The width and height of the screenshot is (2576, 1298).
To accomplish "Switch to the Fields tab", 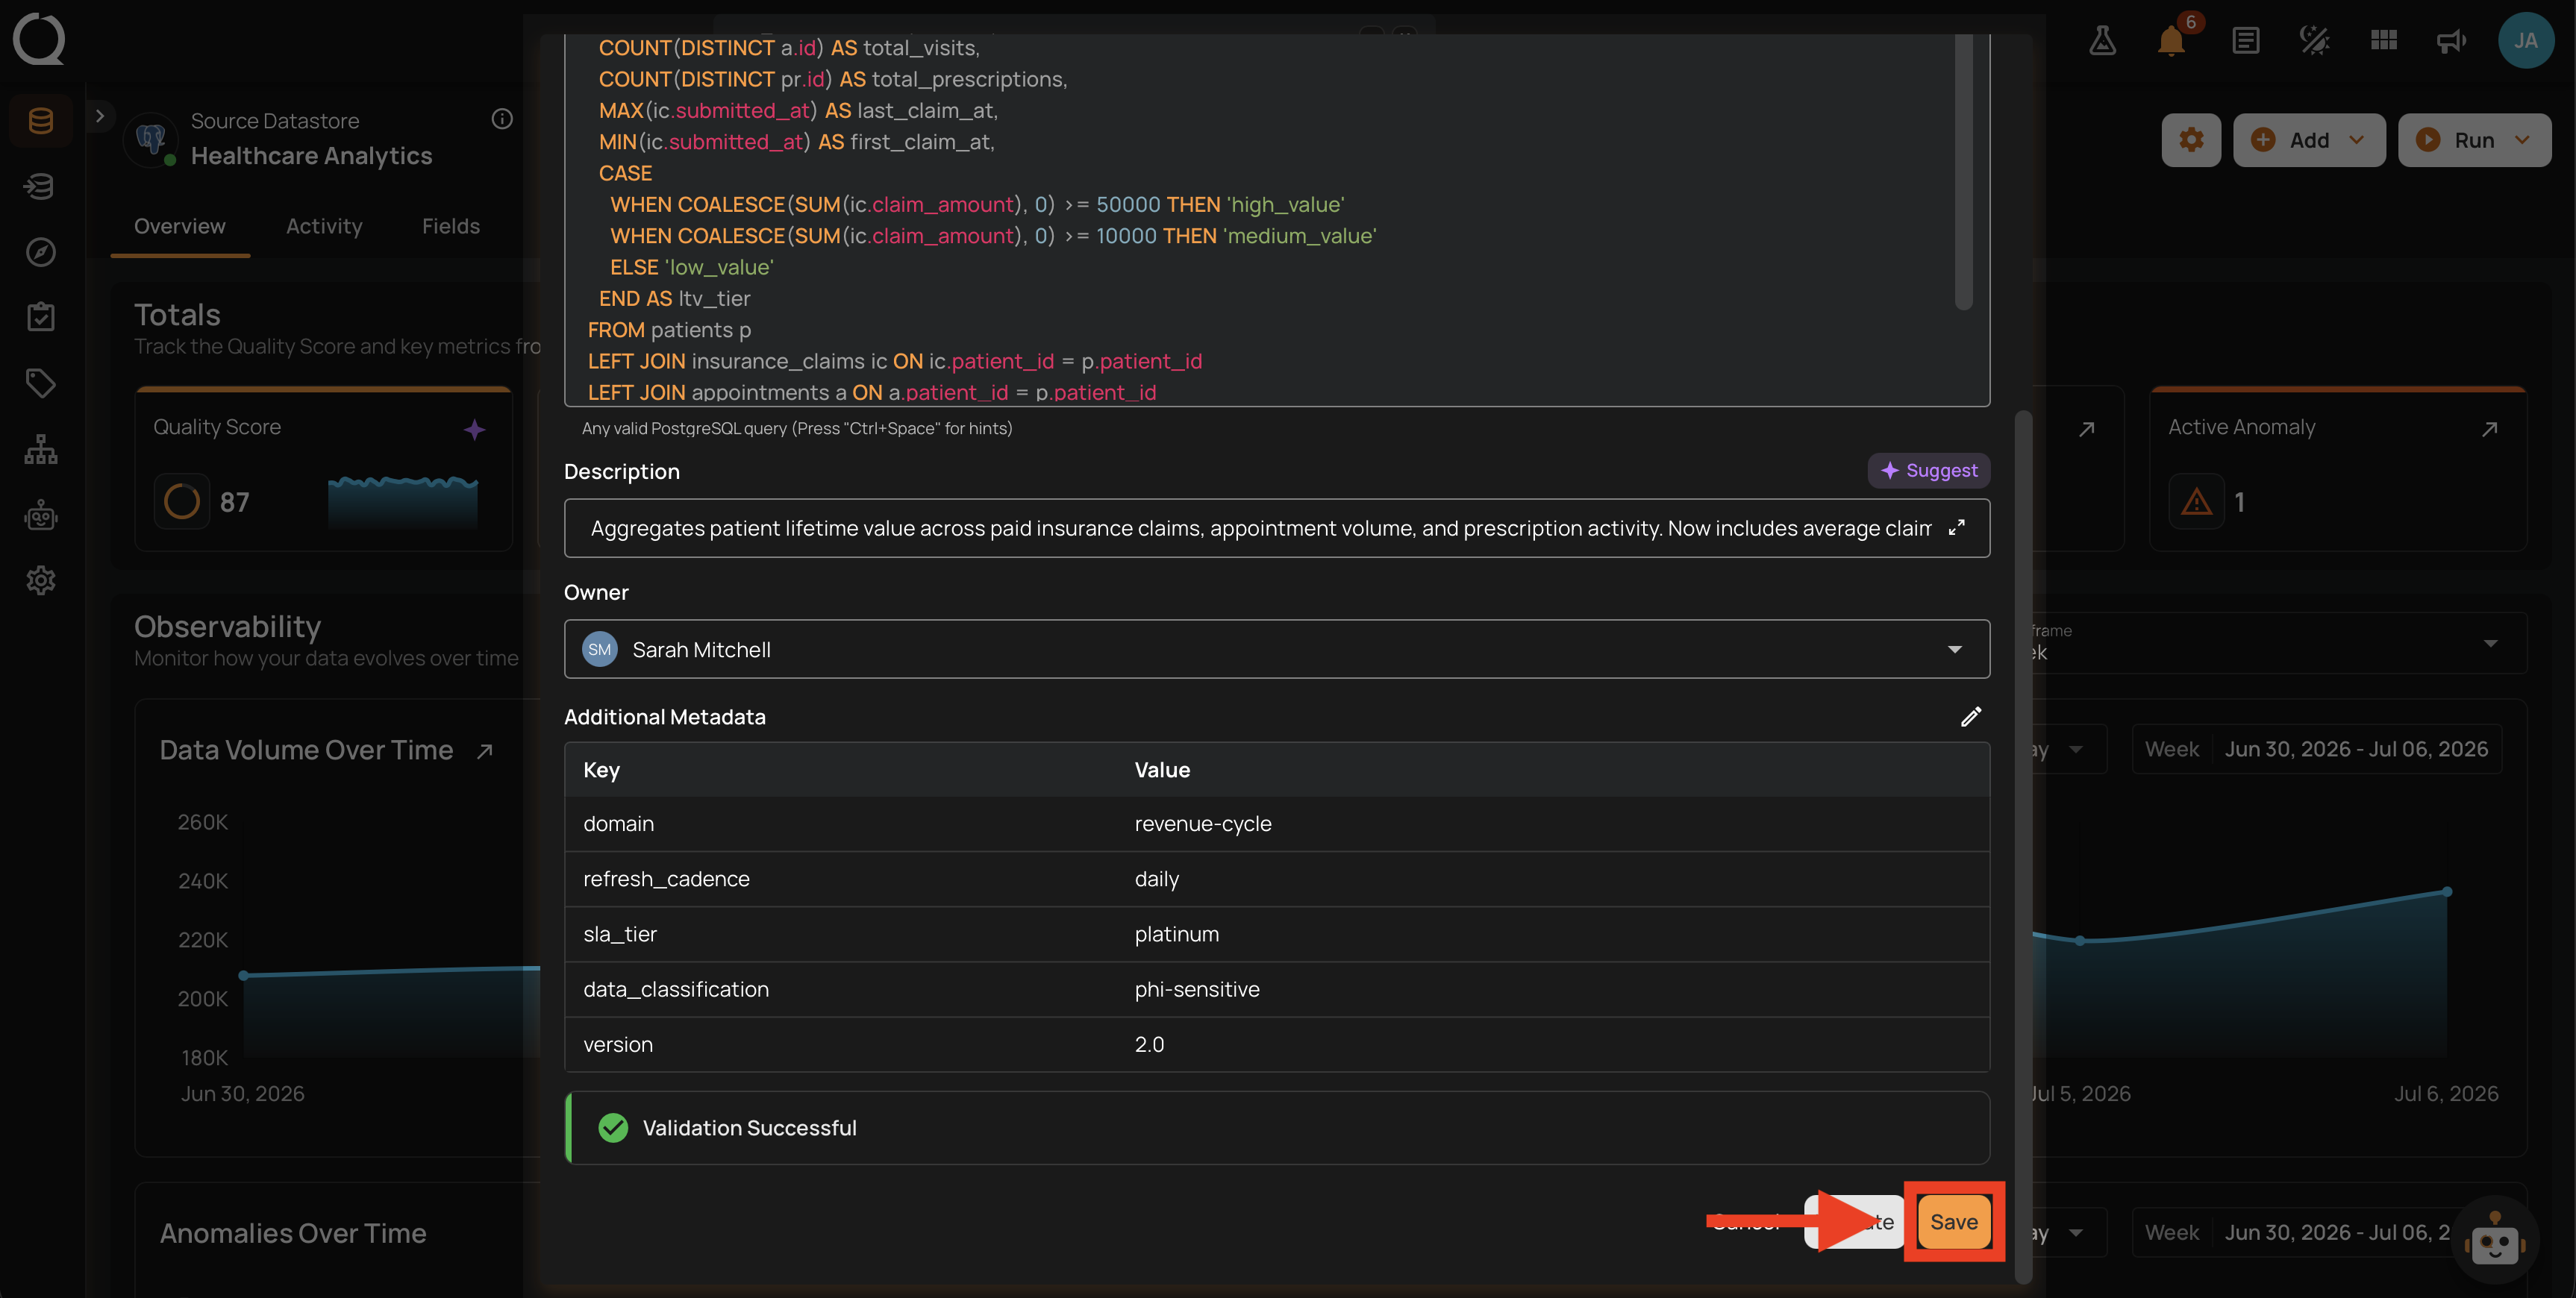I will [450, 227].
